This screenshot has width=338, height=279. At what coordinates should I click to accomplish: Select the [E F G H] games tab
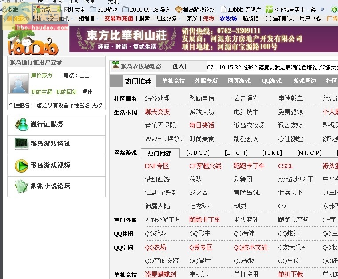point(236,153)
